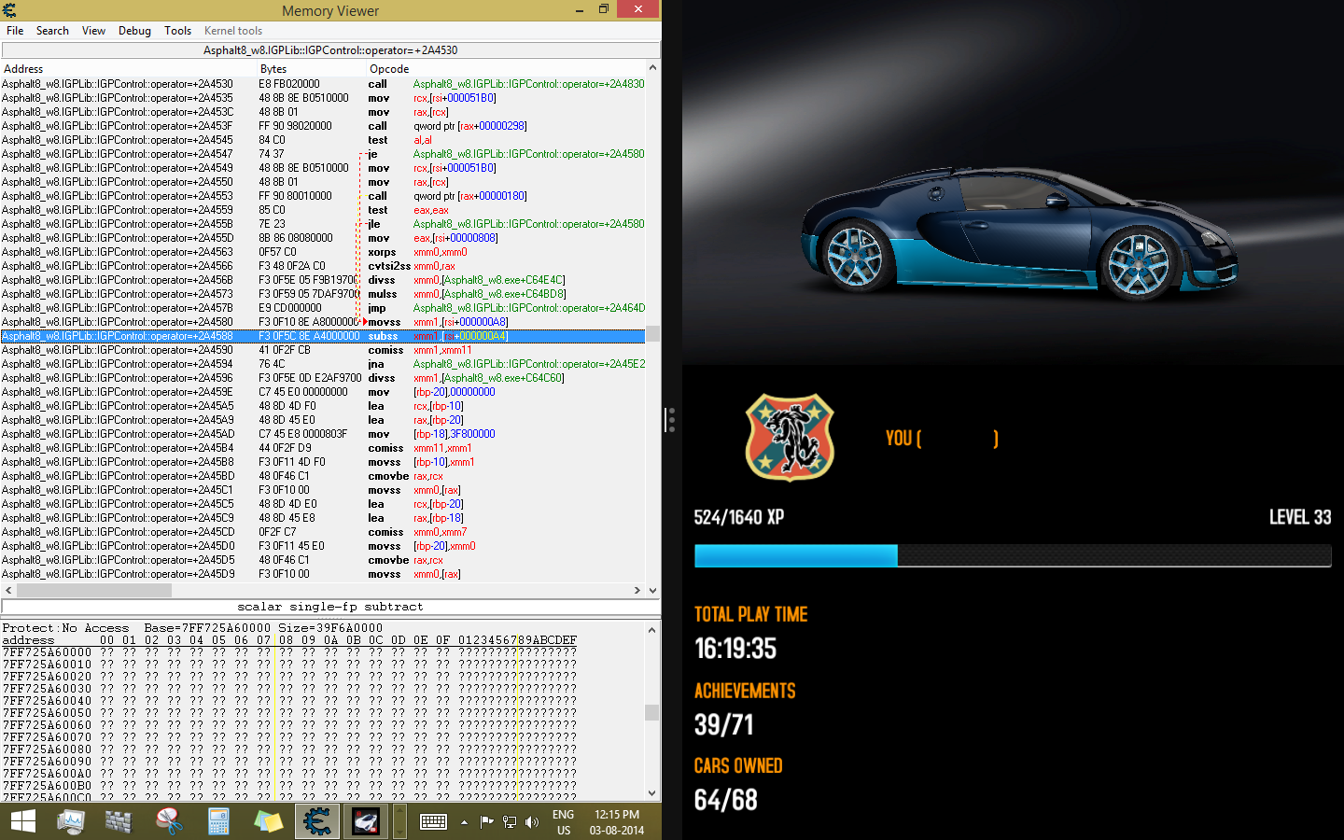Open Cheat Engine from the taskbar
This screenshot has height=840, width=1344.
coord(317,821)
